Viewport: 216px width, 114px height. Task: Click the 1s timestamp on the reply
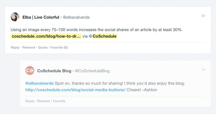point(203,69)
